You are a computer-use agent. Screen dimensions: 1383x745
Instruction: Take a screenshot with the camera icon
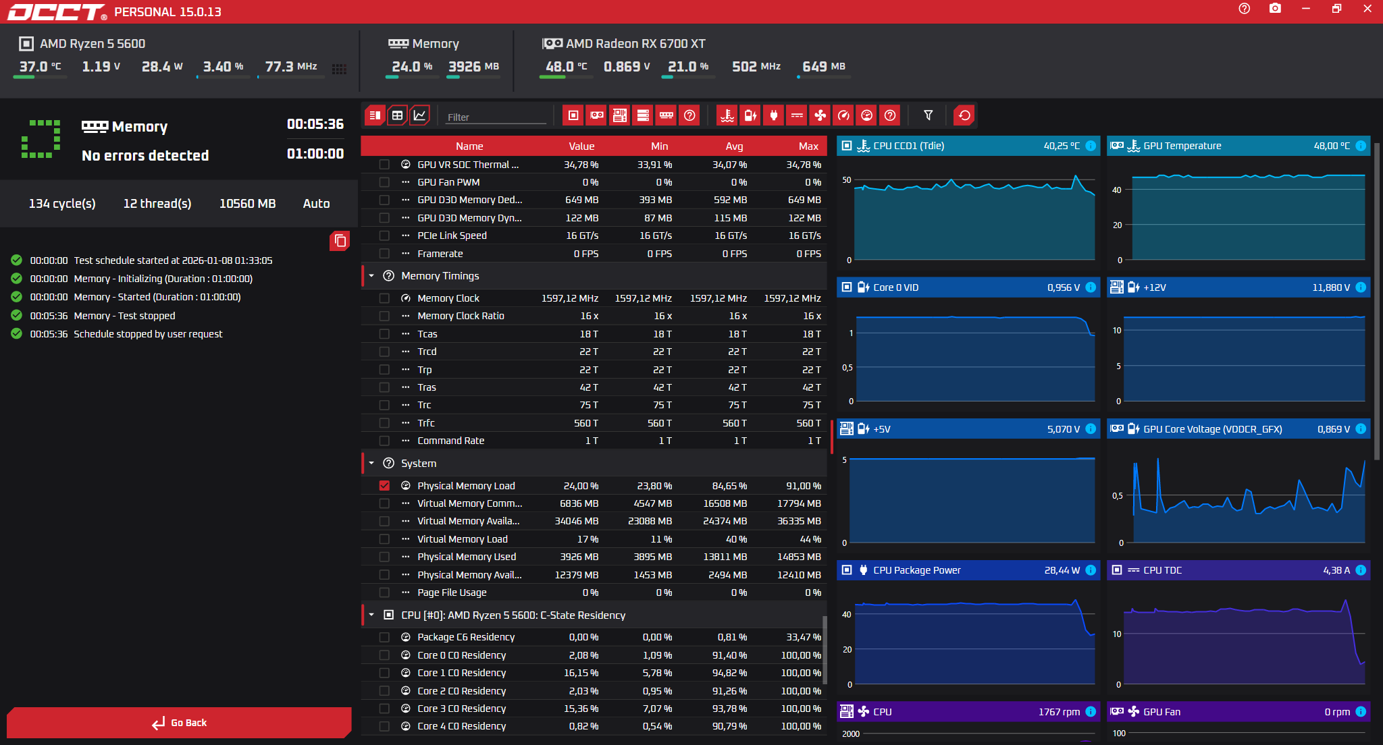click(1275, 9)
